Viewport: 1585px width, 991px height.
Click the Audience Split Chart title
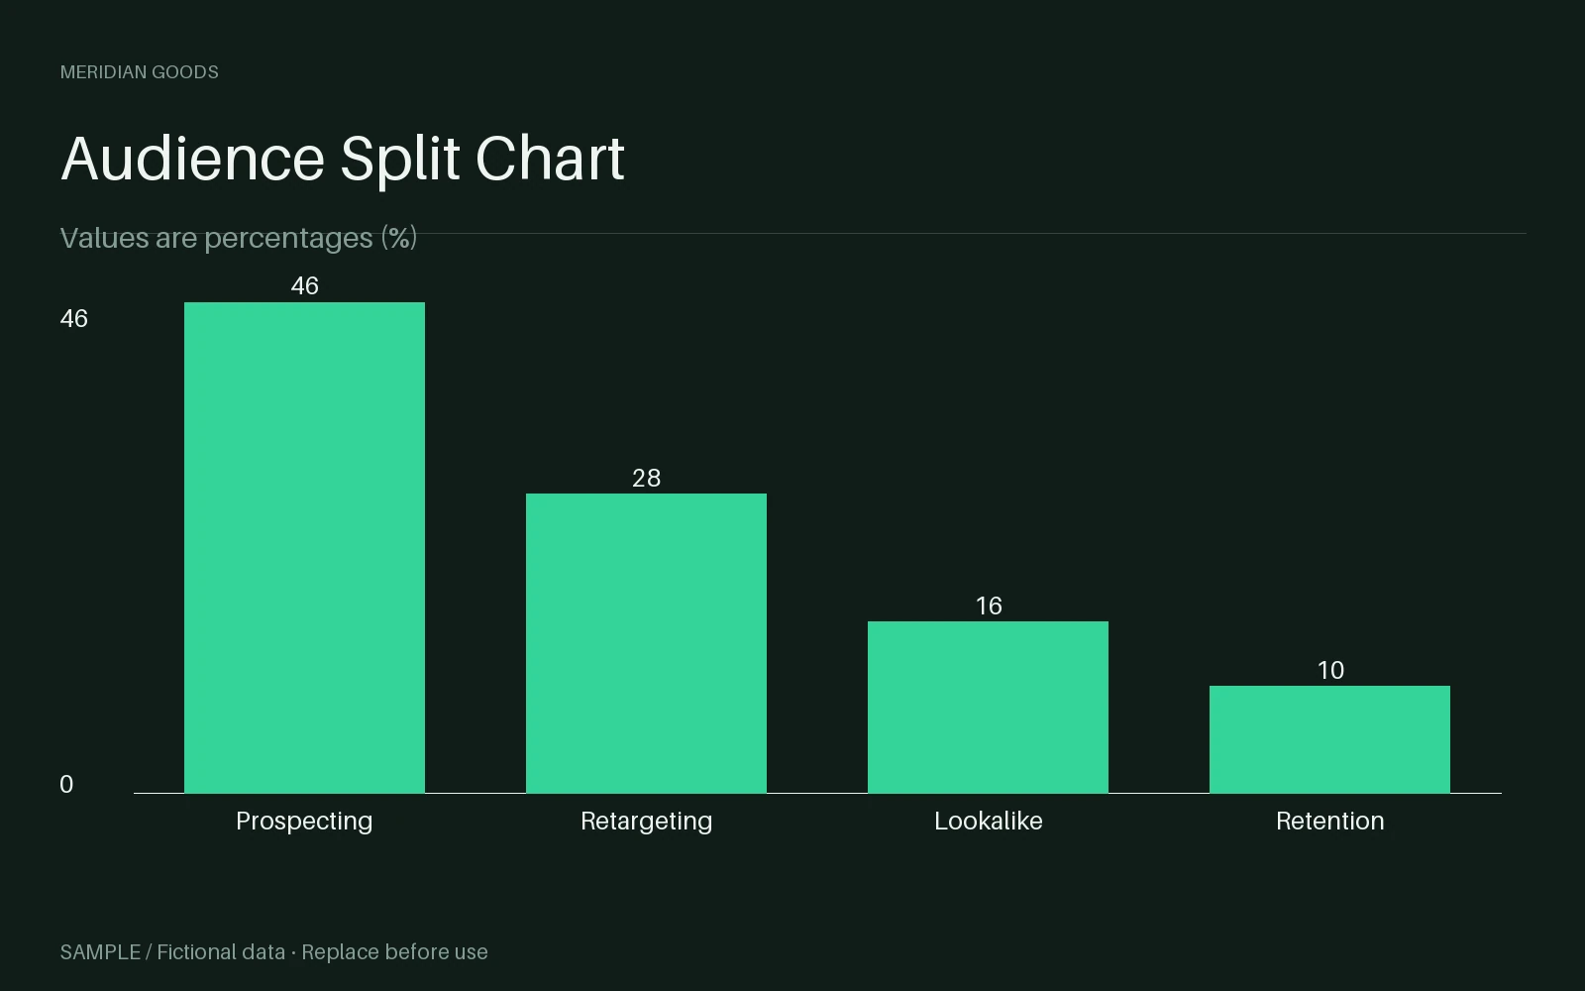coord(343,159)
